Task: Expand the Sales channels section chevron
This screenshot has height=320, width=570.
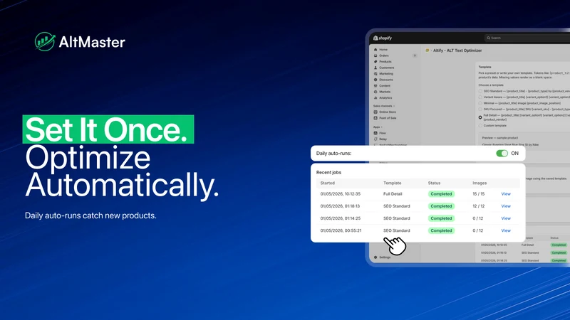Action: pos(394,106)
